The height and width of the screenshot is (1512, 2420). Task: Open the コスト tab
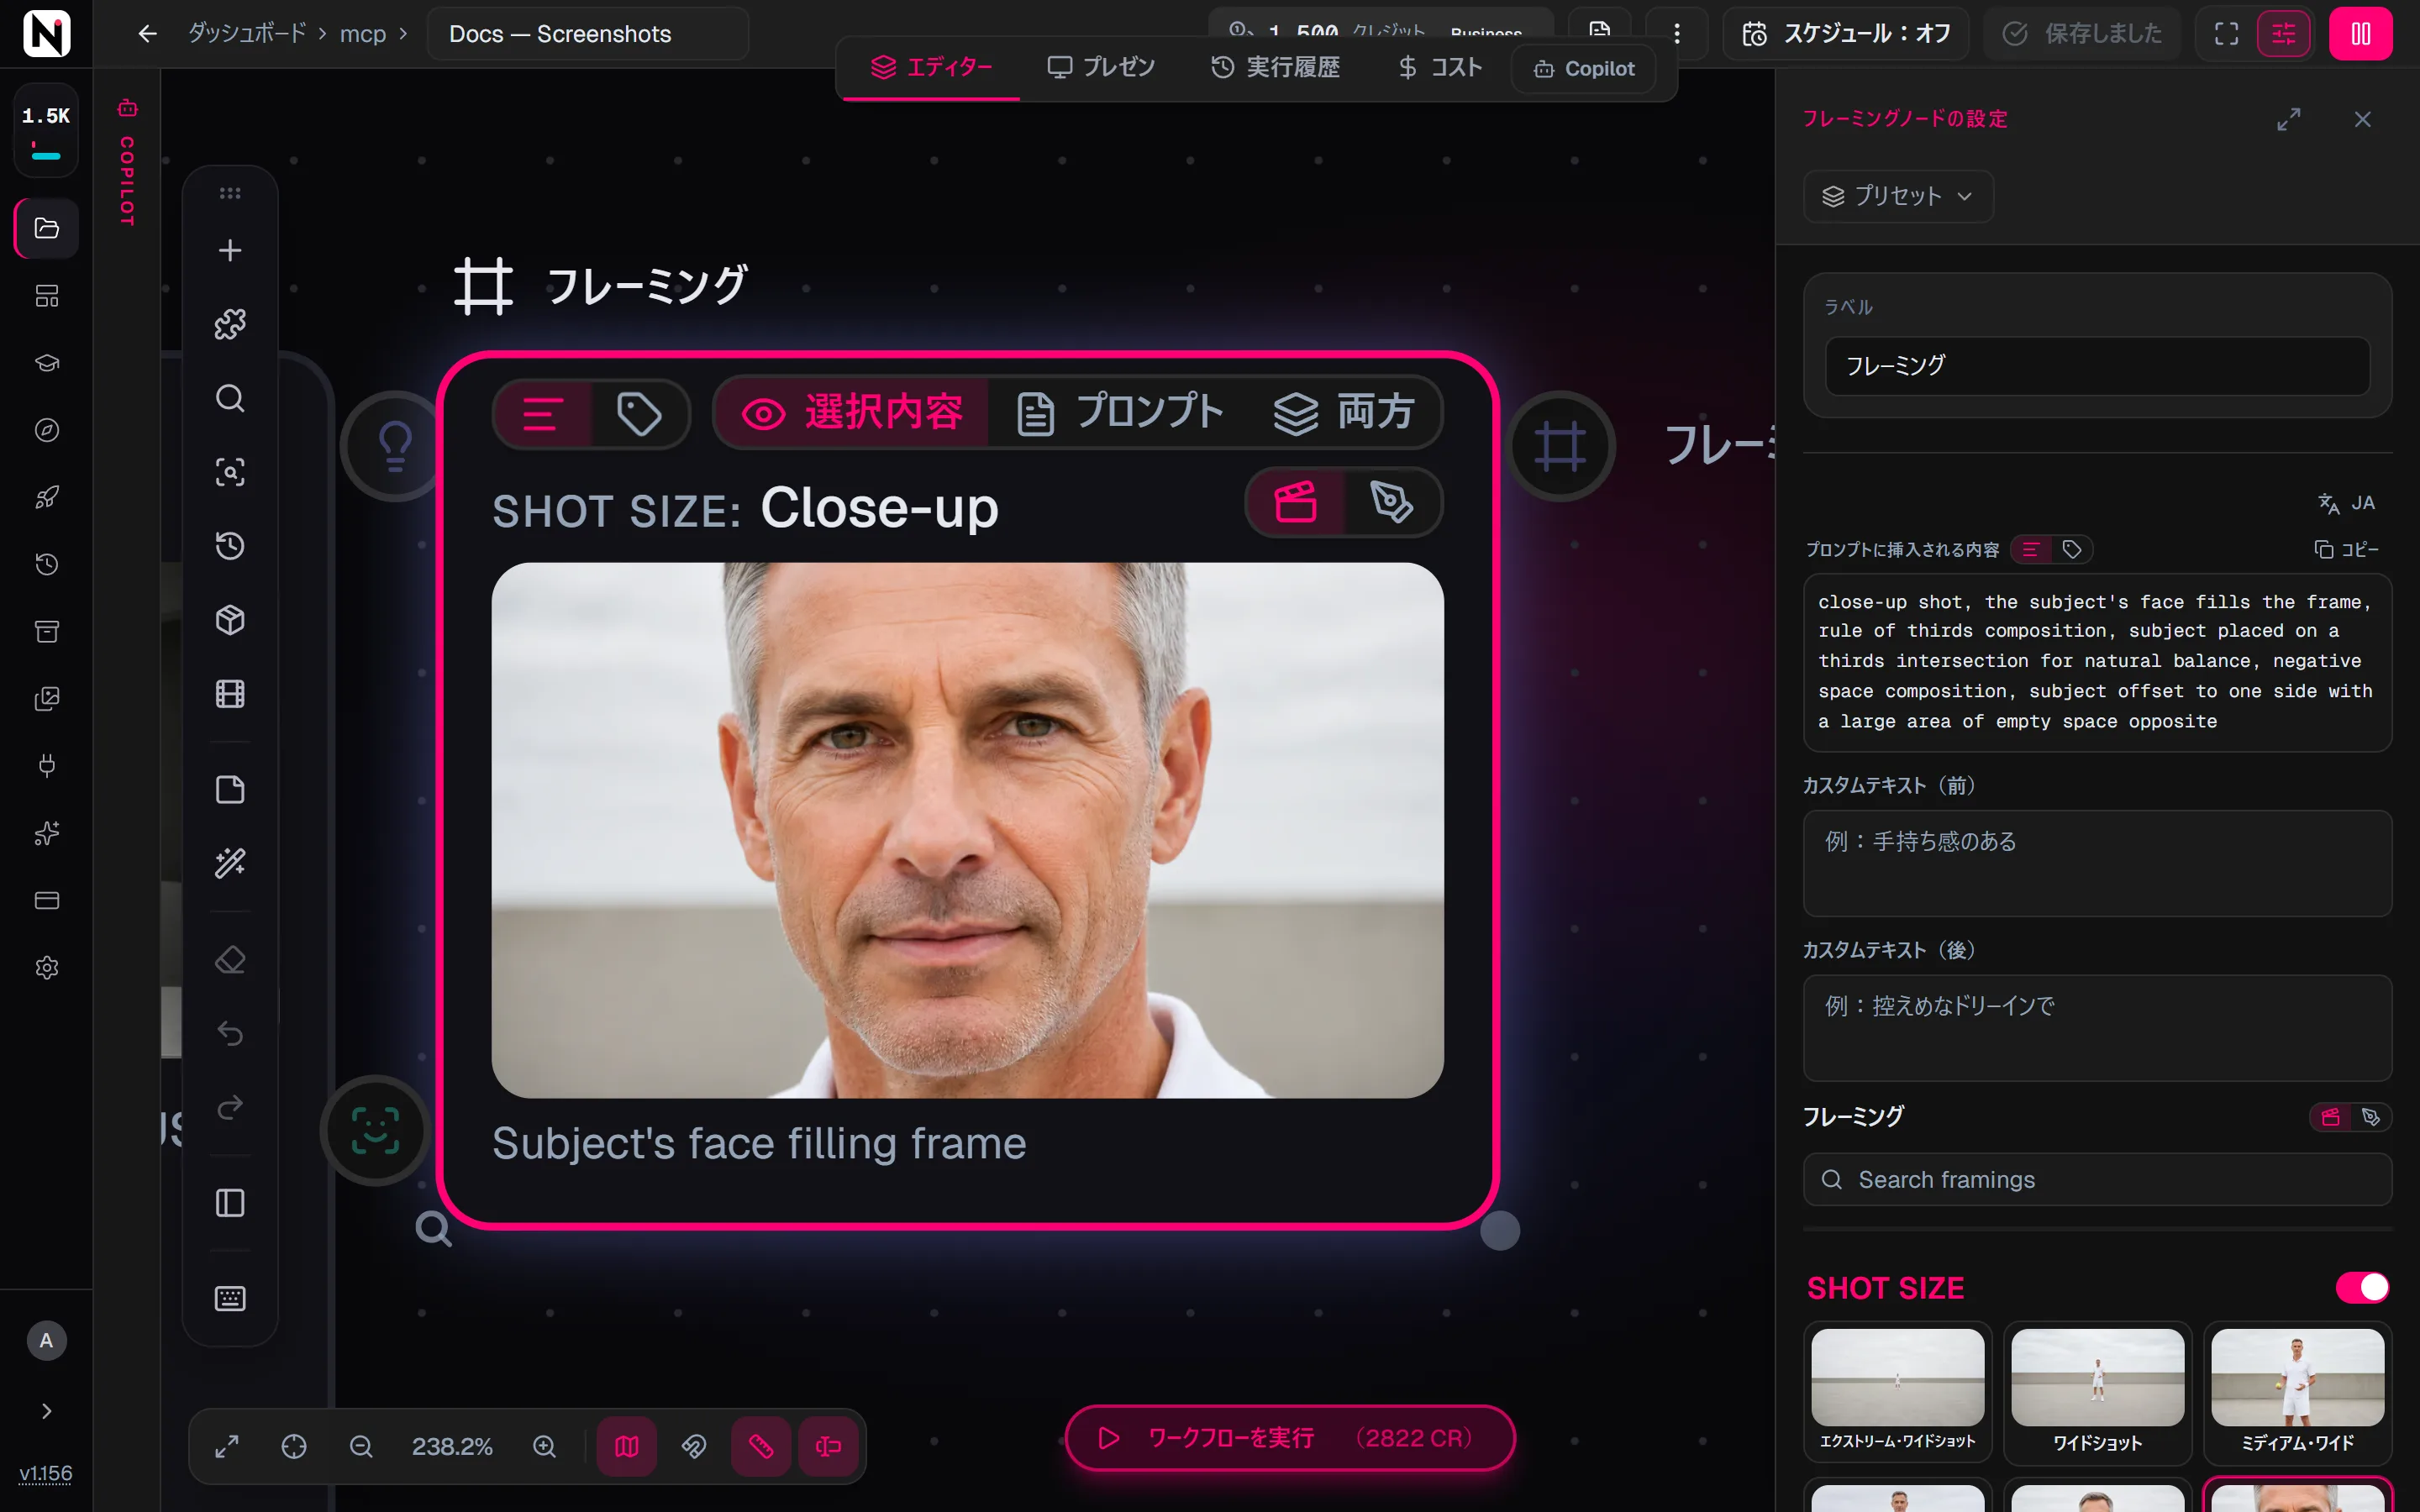coord(1439,67)
